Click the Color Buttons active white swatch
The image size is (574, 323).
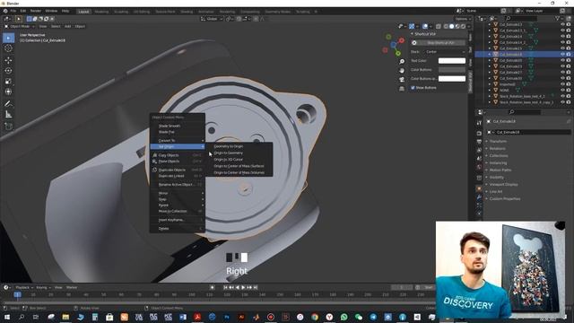click(452, 79)
